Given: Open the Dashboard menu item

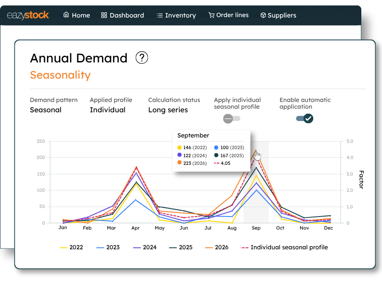Looking at the screenshot, I should point(123,15).
